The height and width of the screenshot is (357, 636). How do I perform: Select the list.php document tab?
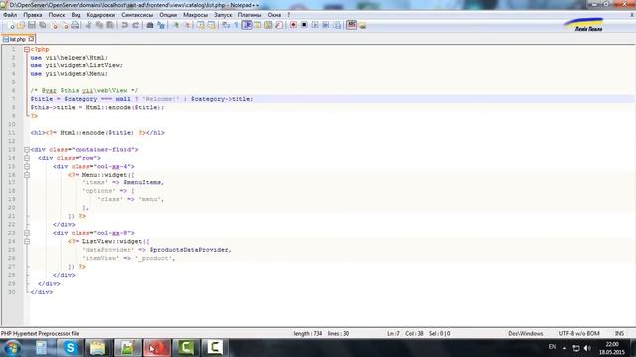pos(18,39)
